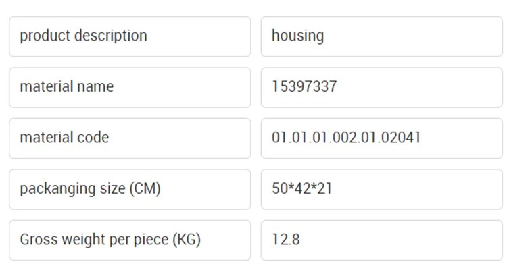The image size is (507, 270).
Task: Select the label cell left of 50*42*21
Action: pyautogui.click(x=129, y=189)
